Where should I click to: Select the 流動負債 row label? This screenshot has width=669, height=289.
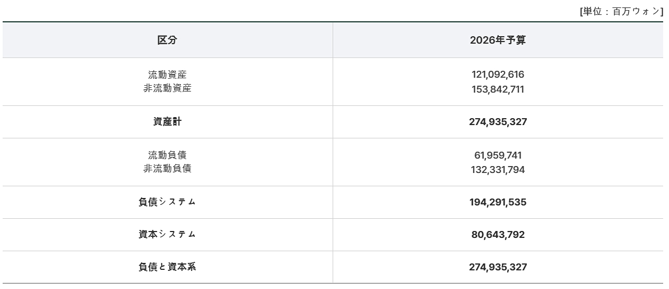pyautogui.click(x=167, y=155)
